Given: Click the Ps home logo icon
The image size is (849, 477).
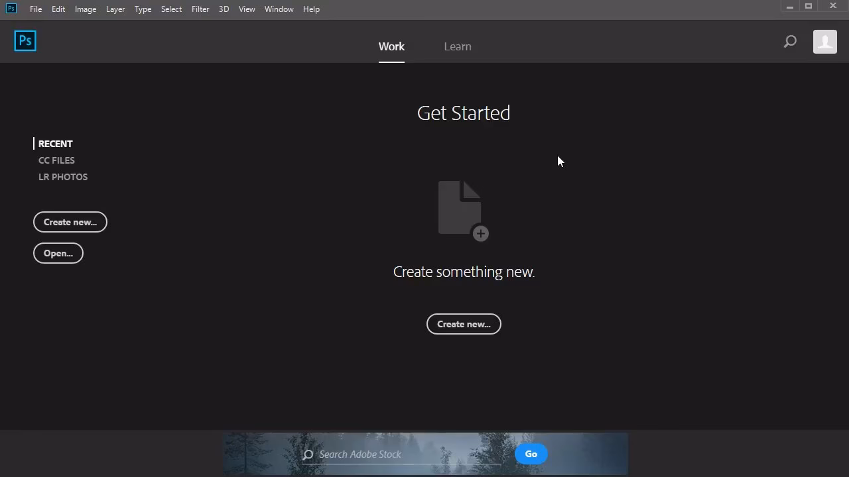Looking at the screenshot, I should pyautogui.click(x=25, y=40).
